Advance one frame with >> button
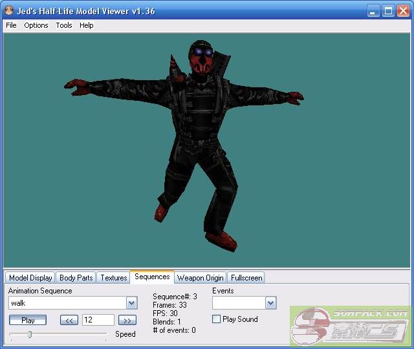 (127, 320)
